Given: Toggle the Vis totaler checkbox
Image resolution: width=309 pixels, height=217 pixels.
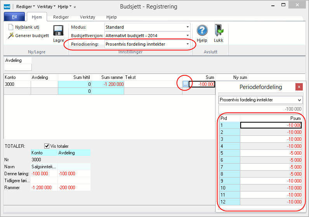Looking at the screenshot, I should (x=47, y=146).
